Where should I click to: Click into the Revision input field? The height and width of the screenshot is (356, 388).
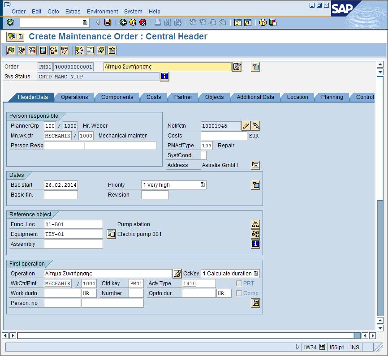click(155, 195)
